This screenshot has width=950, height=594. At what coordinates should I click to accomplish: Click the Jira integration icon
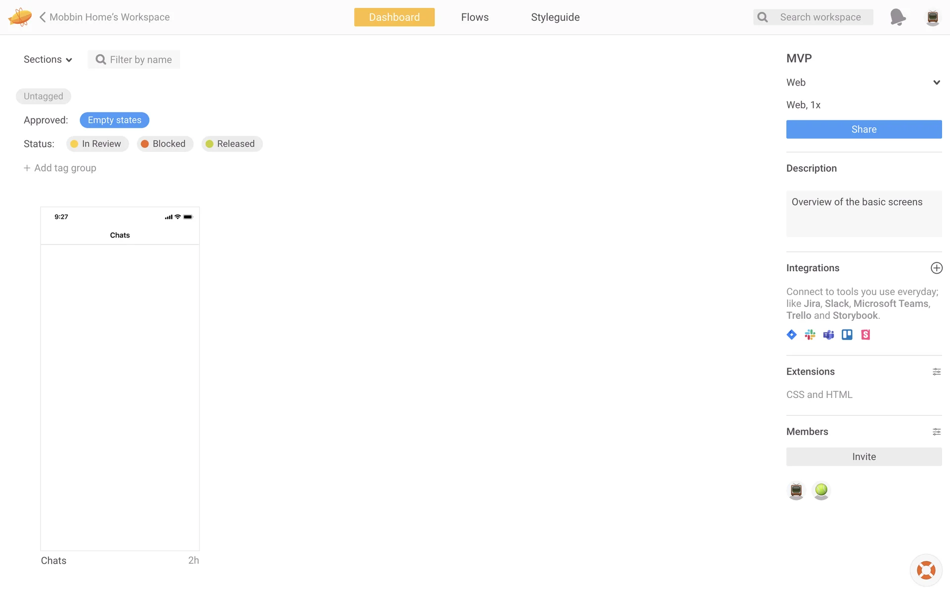[792, 335]
